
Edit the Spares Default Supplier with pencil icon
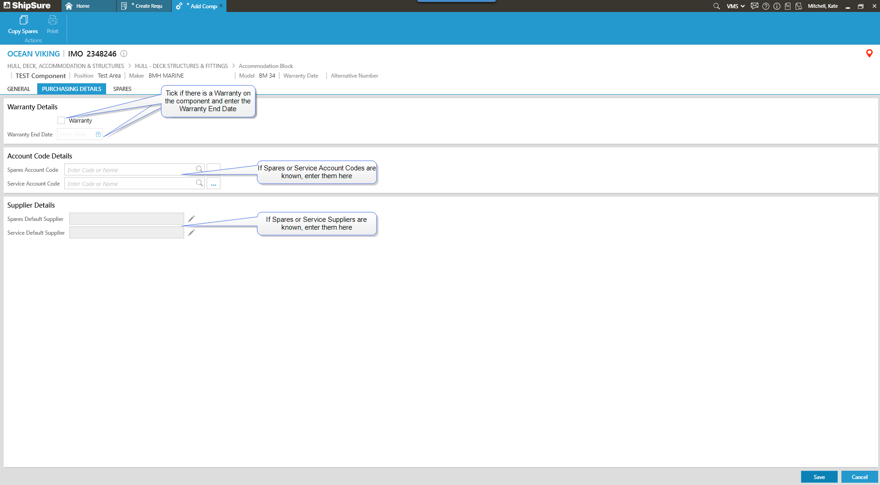(192, 219)
